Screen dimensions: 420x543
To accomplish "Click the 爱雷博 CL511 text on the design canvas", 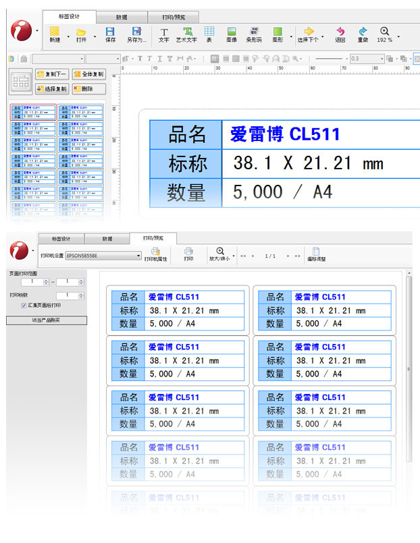I will pyautogui.click(x=285, y=134).
